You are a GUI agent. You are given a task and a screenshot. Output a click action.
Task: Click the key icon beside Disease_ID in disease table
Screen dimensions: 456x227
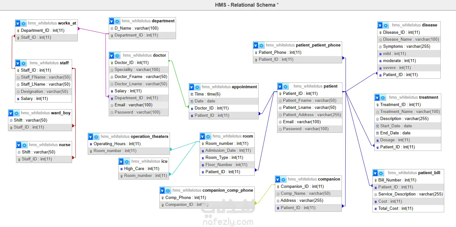[380, 32]
